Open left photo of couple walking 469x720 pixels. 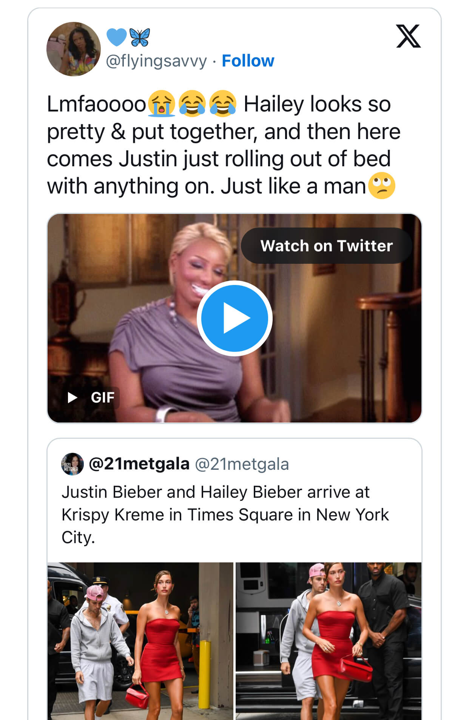pos(140,641)
